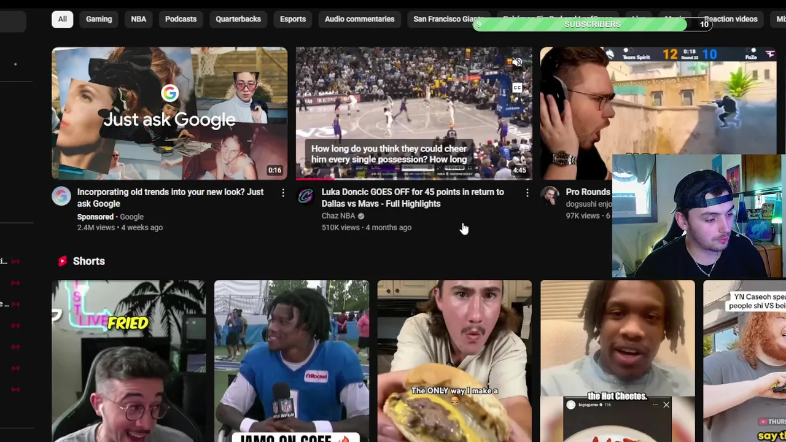Open the Incorporating old trends ad title
Screen dimensions: 786x442
tap(170, 198)
